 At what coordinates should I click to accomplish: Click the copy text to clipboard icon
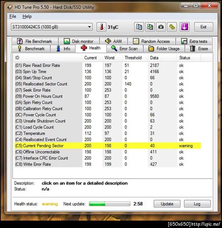[139, 27]
